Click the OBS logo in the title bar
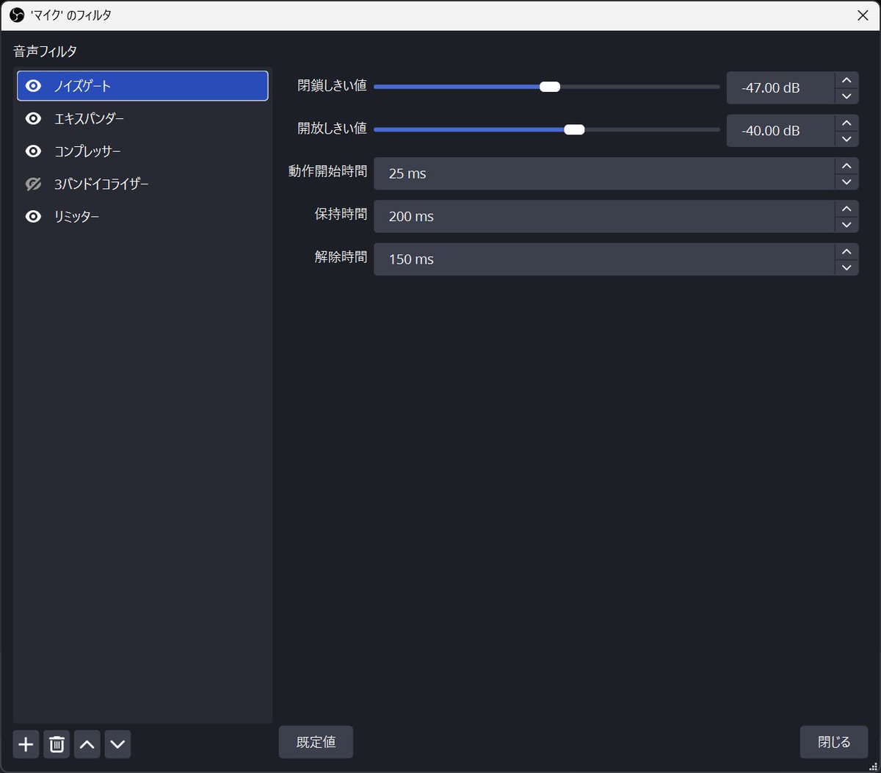This screenshot has width=881, height=773. point(15,15)
